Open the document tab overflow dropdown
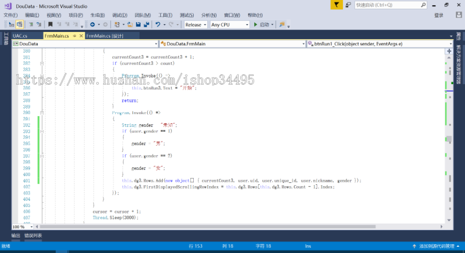Viewport: 465px width, 253px height. coord(451,36)
